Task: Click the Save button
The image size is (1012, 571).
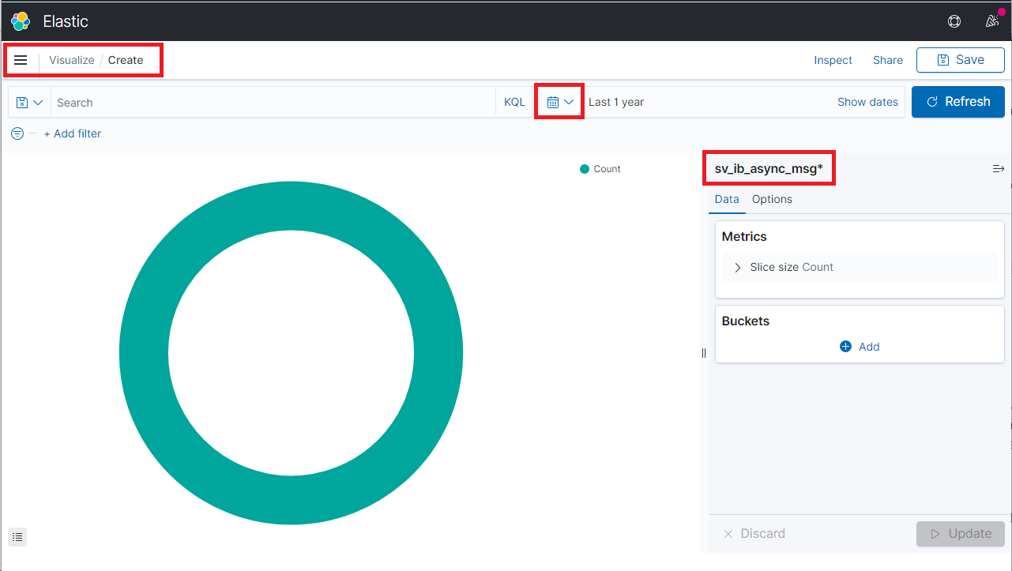Action: (960, 60)
